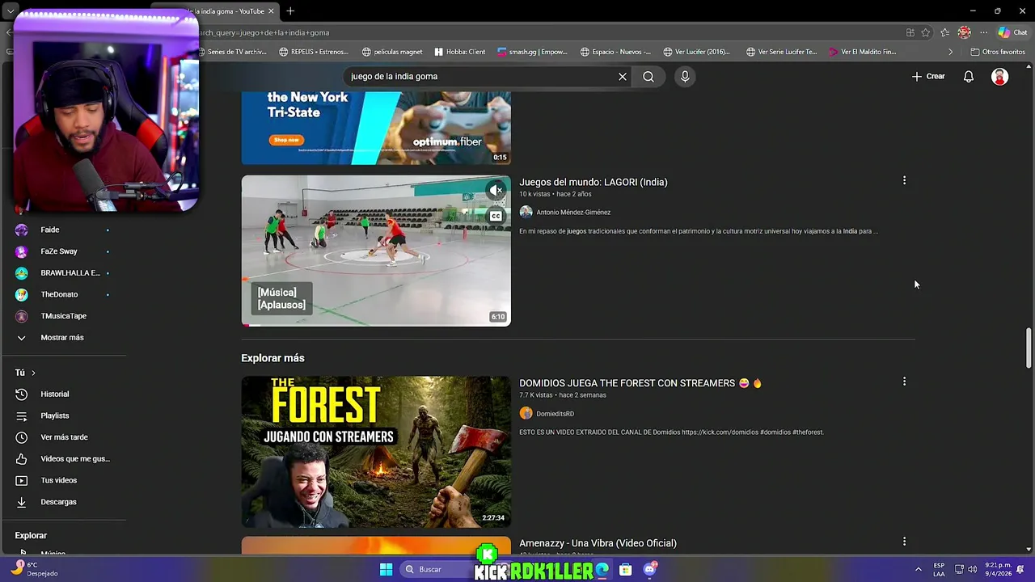Click the Playlists list icon

point(22,415)
